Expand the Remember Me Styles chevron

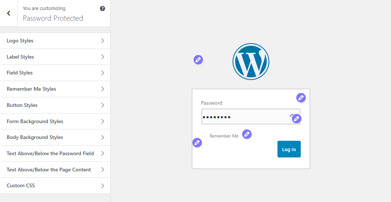point(103,89)
